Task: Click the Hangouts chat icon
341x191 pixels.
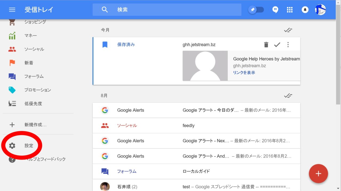Action: (275, 10)
